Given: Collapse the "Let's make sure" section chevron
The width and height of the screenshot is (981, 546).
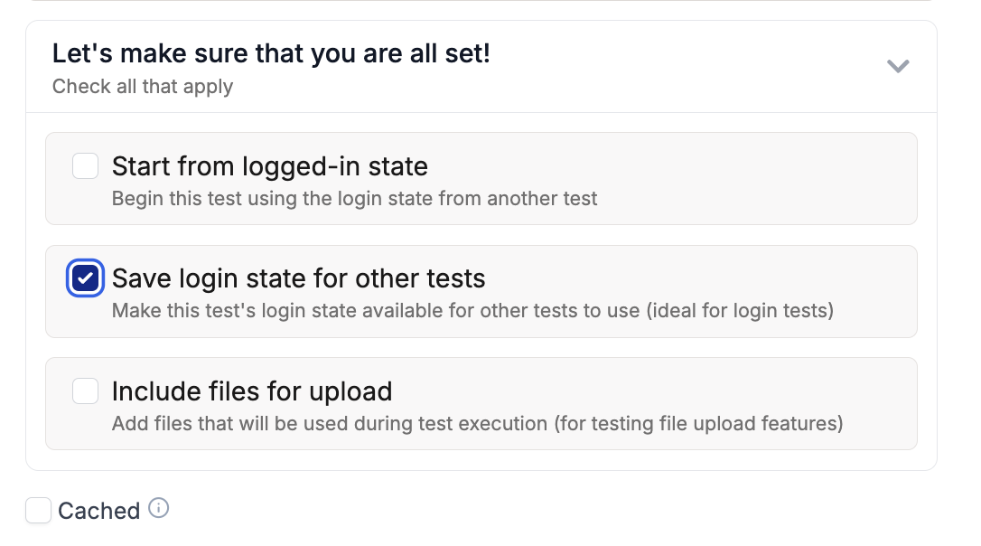Looking at the screenshot, I should click(x=897, y=66).
